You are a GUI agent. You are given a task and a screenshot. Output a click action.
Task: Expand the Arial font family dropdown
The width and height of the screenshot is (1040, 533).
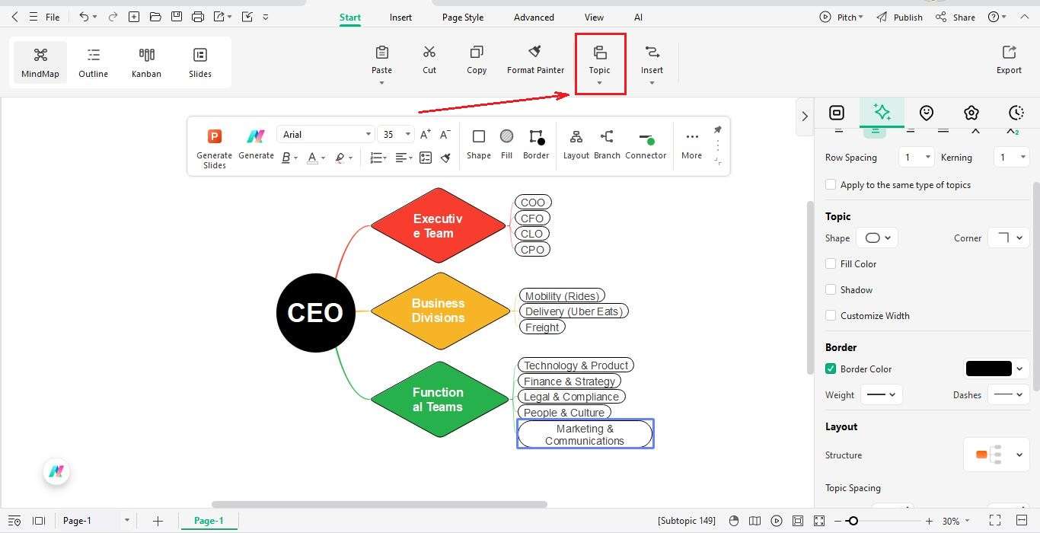[x=367, y=134]
